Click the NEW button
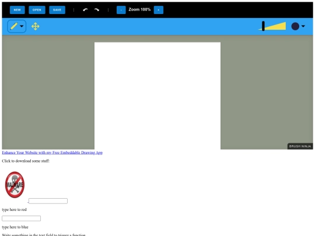This screenshot has width=315, height=236. pyautogui.click(x=17, y=10)
